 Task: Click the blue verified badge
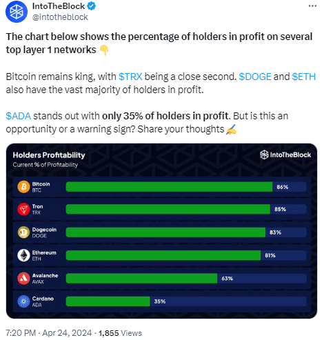pyautogui.click(x=92, y=6)
